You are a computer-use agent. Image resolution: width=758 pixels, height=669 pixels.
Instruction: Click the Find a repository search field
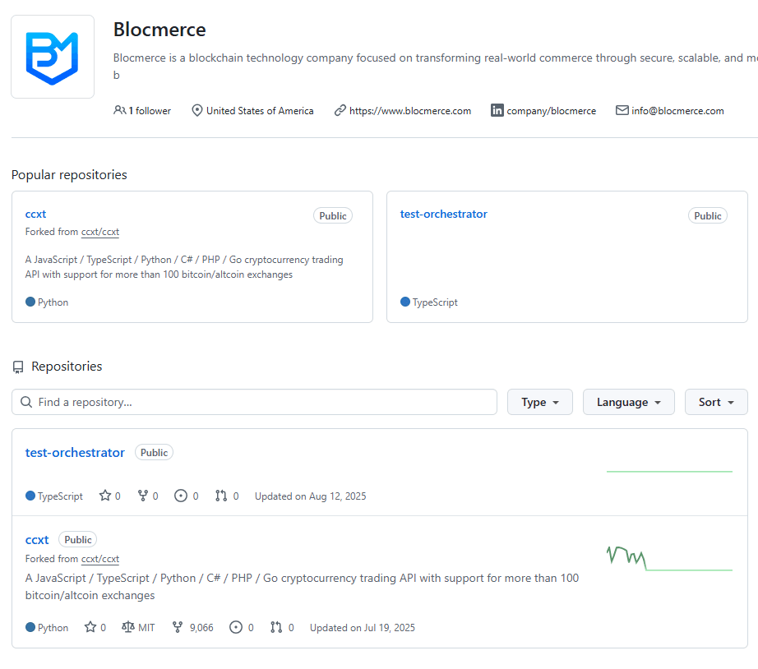tap(247, 402)
